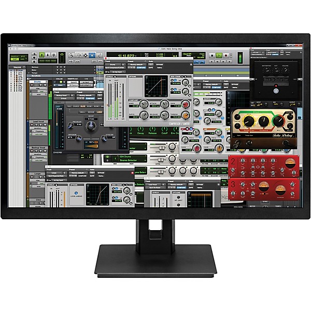Select the Zoomer magnifier tool
Image resolution: width=311 pixels, height=311 pixels.
(72, 55)
